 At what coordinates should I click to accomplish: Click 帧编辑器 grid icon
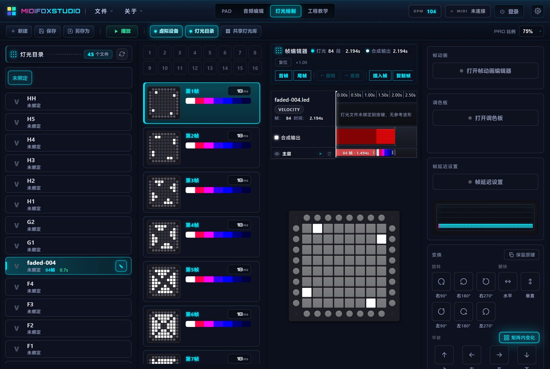point(278,51)
